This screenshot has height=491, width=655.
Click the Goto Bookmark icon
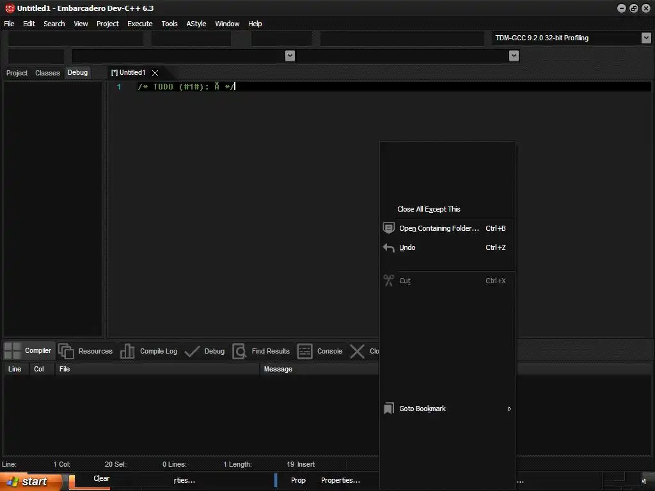(x=388, y=409)
